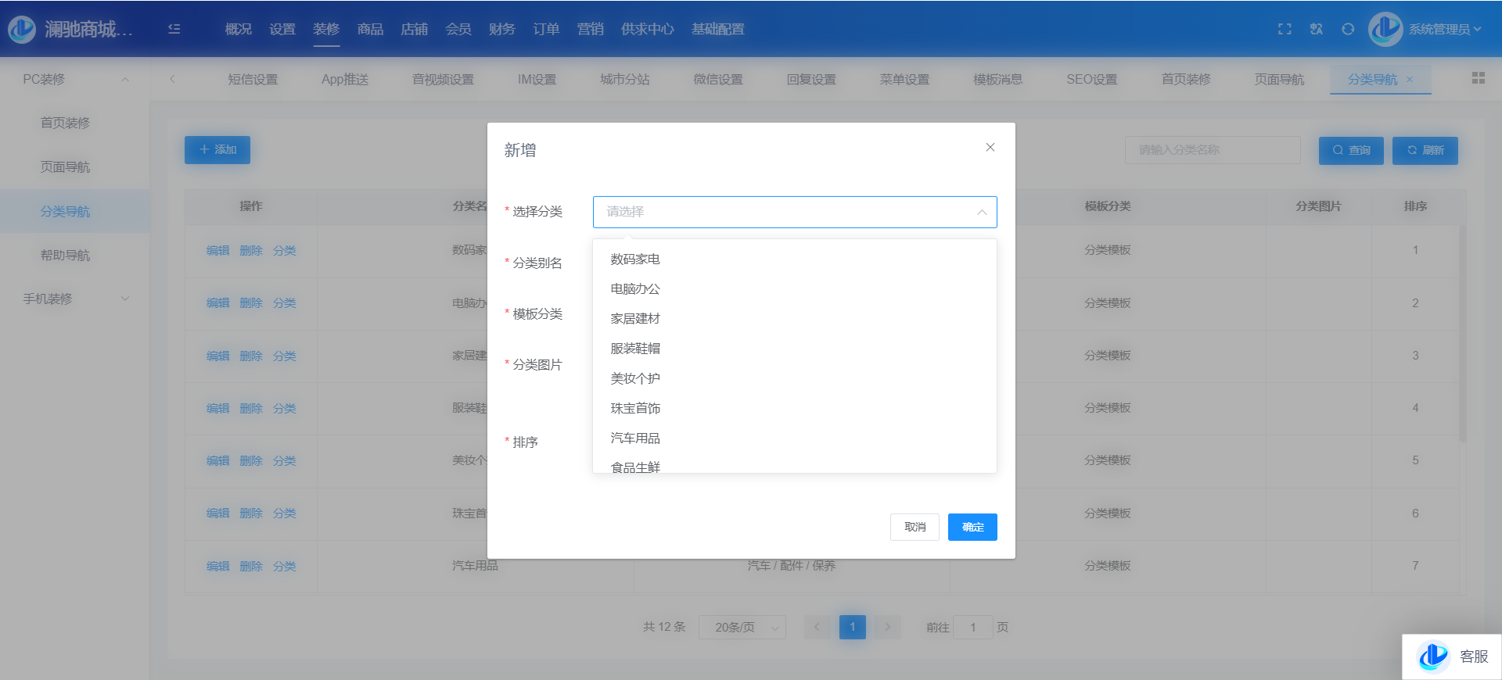Click the fullscreen toggle icon
The image size is (1502, 680).
click(x=1285, y=29)
